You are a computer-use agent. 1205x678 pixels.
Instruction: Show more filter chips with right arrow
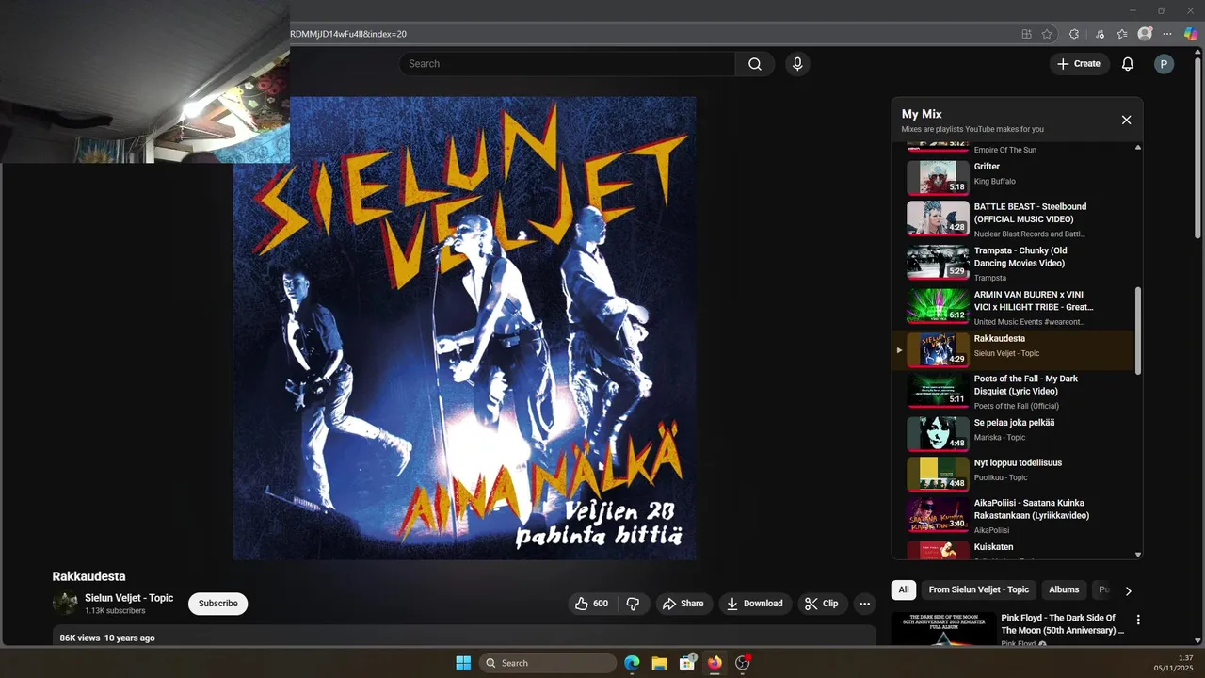point(1128,590)
